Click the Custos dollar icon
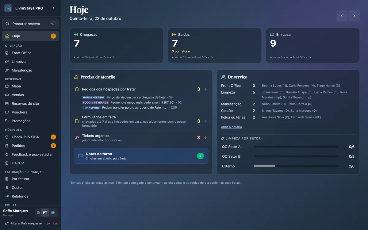The width and height of the screenshot is (368, 230). click(x=7, y=188)
